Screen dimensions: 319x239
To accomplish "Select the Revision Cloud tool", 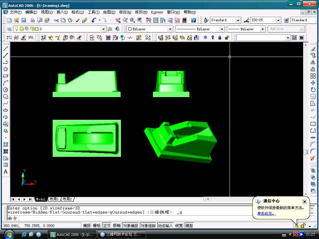I will pos(6,96).
